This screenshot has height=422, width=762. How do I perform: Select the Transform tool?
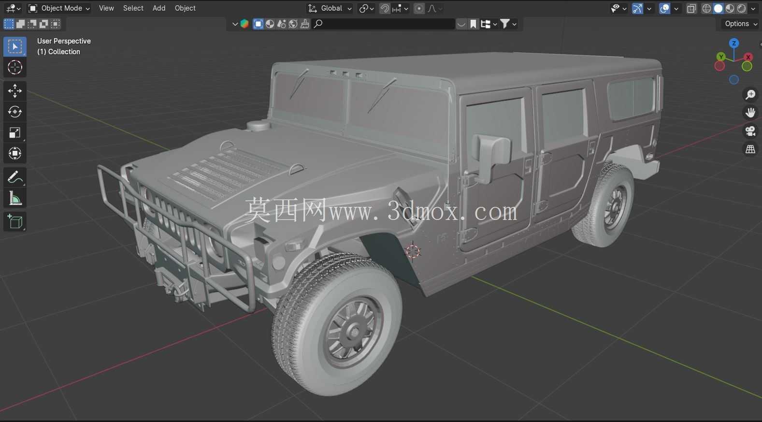click(x=15, y=154)
